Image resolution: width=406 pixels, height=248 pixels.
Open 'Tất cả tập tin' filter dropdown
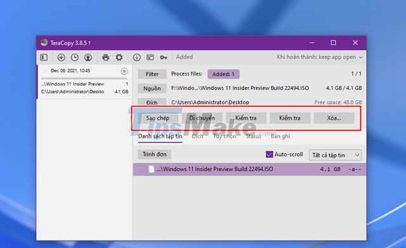point(335,155)
